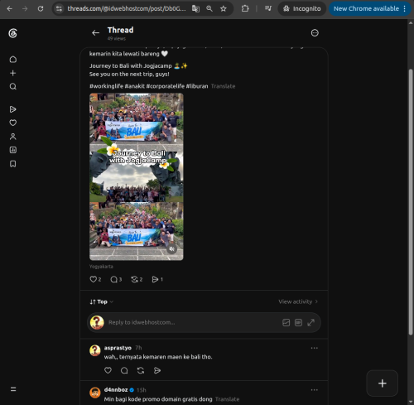Click asprastyo's avatar
Viewport: 414px width, 405px height.
(x=95, y=350)
